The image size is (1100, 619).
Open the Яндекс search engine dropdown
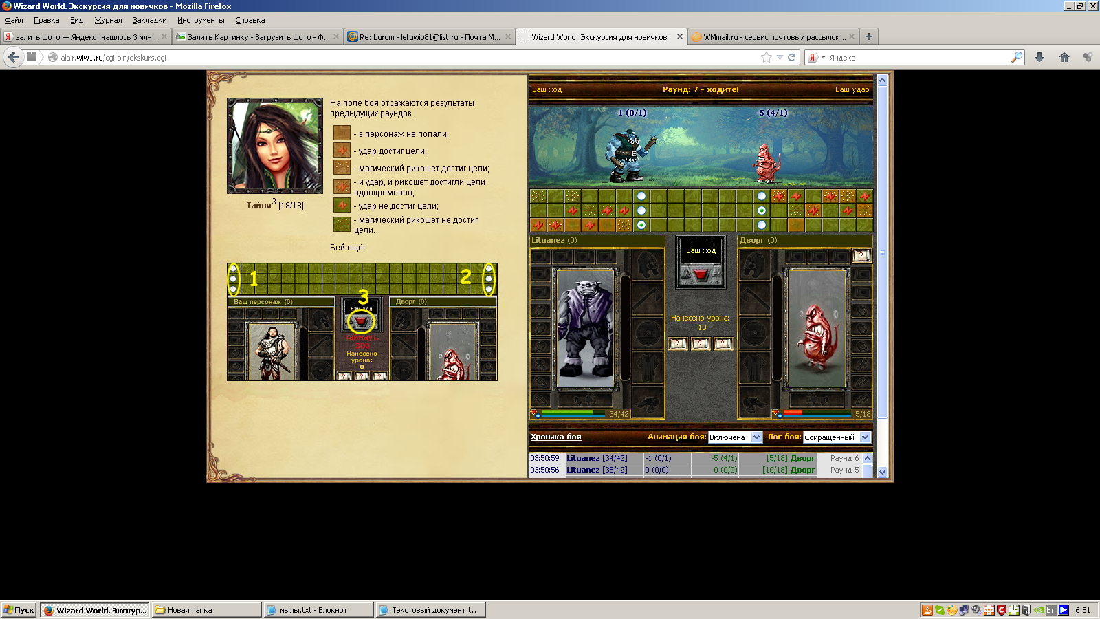(816, 57)
